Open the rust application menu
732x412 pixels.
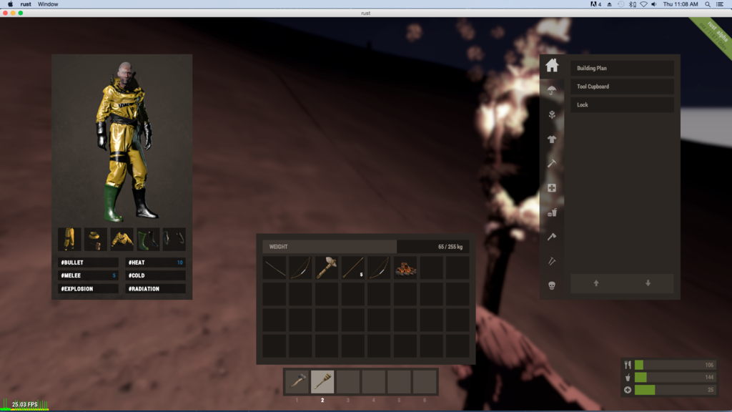point(26,4)
